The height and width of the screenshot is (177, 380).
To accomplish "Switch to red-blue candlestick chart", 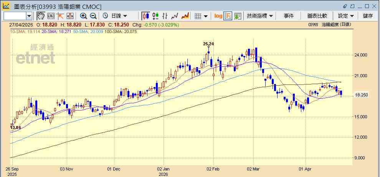I will click(x=145, y=16).
